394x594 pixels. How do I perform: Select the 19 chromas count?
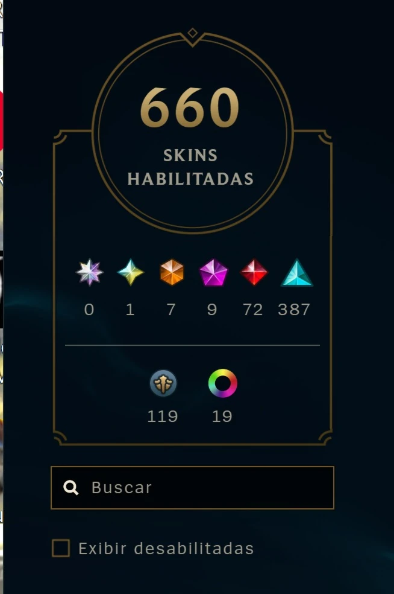(x=222, y=417)
